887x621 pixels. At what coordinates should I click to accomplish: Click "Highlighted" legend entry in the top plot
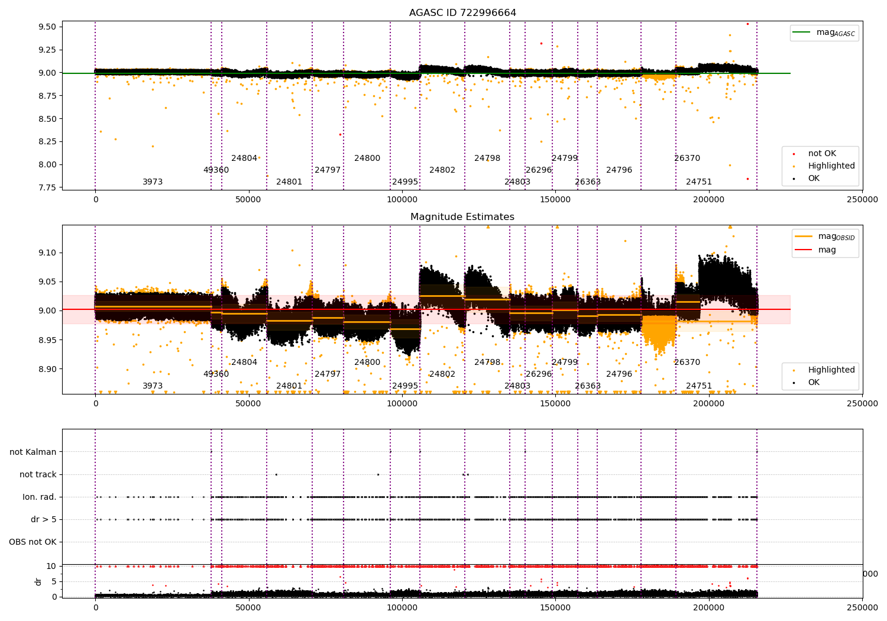click(x=825, y=166)
